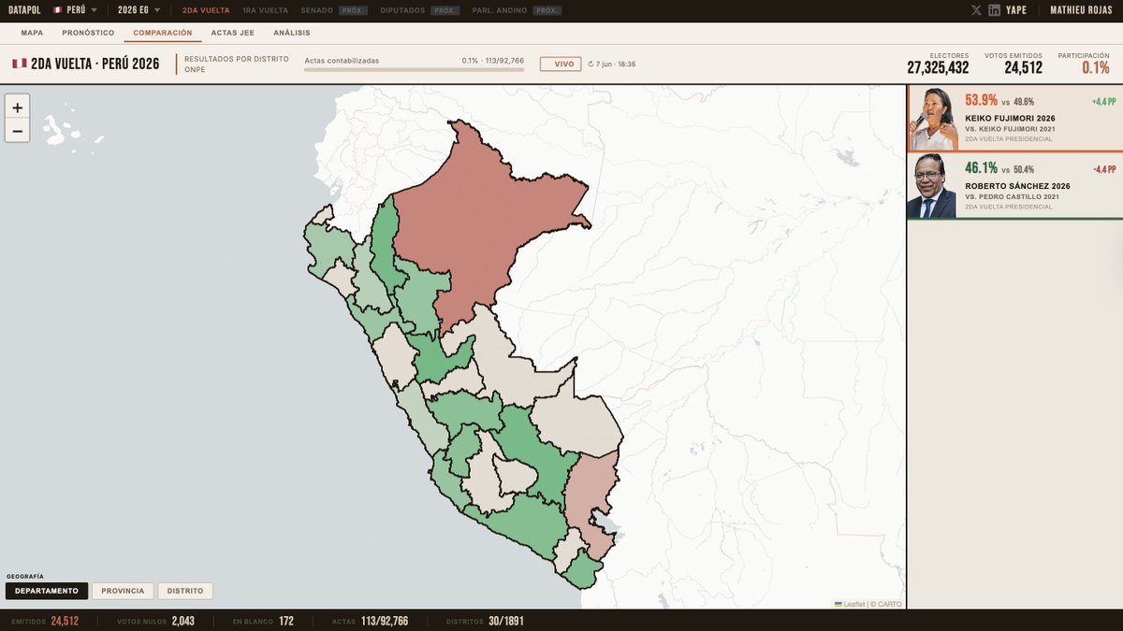This screenshot has width=1123, height=631.
Task: Open the YAPE link
Action: [1017, 10]
